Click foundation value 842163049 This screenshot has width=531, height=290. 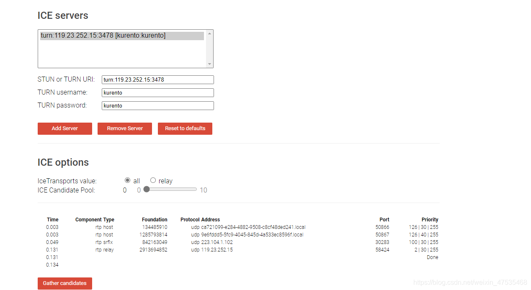pos(155,242)
